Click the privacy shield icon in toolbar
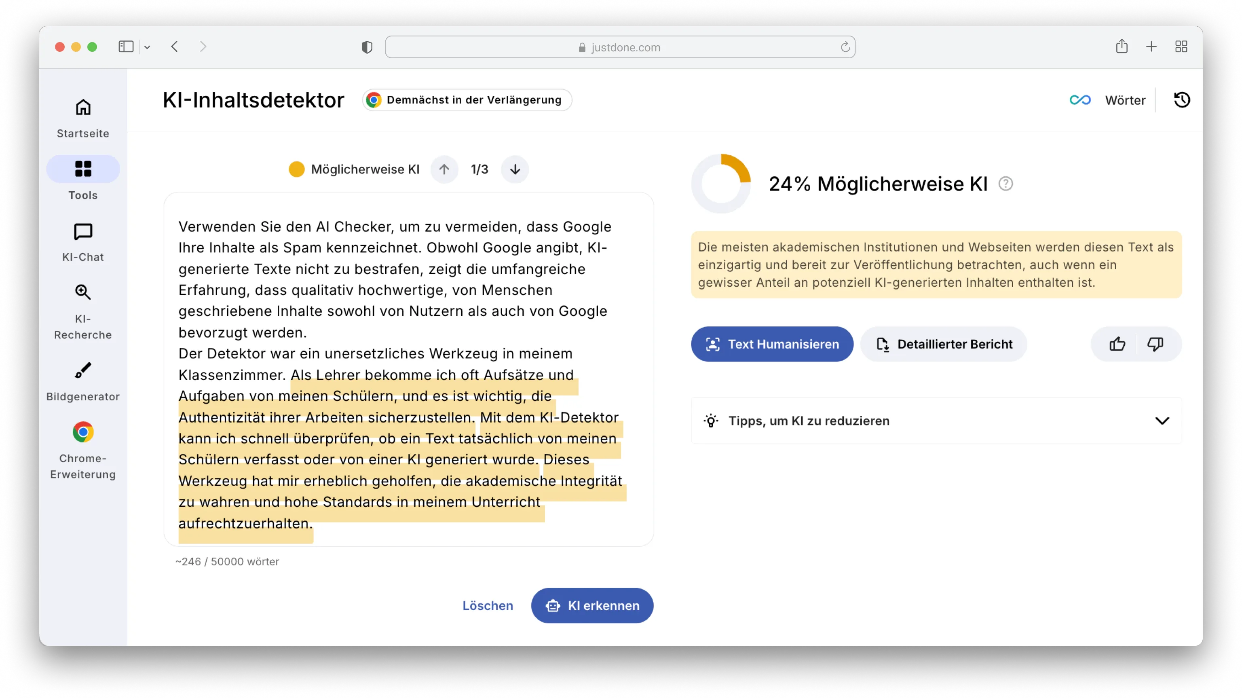 pos(367,47)
